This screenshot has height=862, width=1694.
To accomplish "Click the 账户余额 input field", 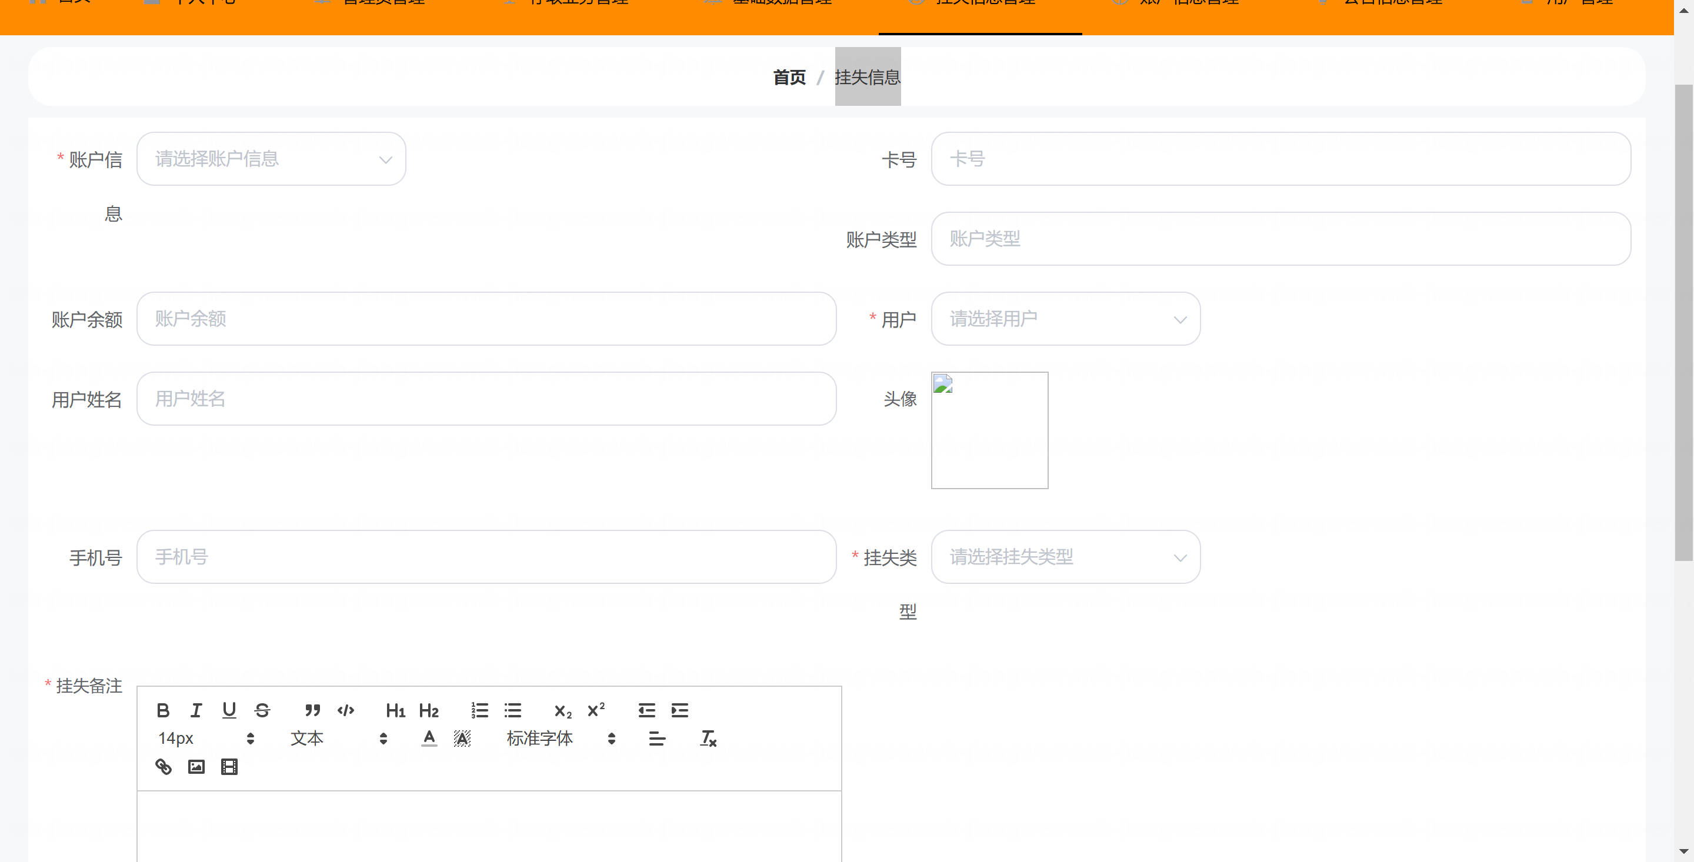I will 486,319.
